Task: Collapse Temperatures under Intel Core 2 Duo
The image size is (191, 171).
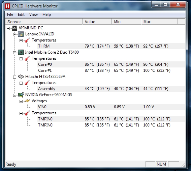Action: coord(21,59)
